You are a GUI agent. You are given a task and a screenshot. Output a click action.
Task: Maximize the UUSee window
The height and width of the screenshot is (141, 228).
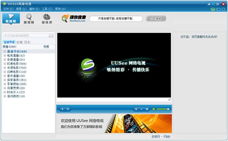[x=217, y=4]
